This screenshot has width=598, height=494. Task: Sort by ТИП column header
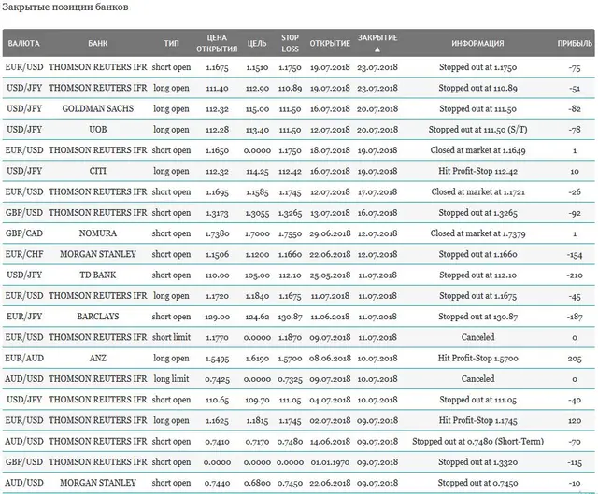(x=171, y=44)
